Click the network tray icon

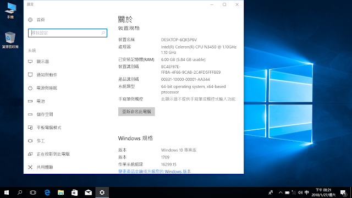pyautogui.click(x=294, y=193)
